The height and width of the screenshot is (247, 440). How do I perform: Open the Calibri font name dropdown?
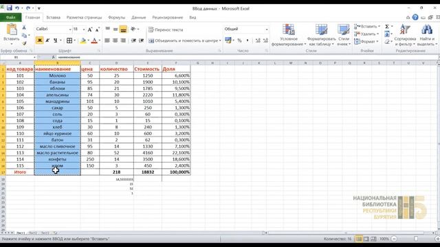tap(70, 29)
